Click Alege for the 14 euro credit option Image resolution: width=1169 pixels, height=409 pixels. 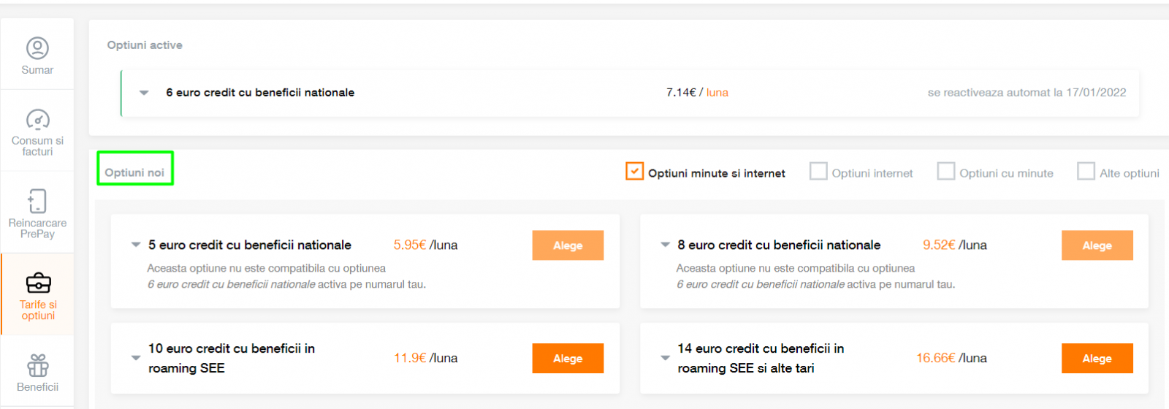pos(1097,358)
